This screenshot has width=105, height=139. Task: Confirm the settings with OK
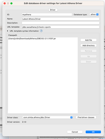(x=93, y=132)
